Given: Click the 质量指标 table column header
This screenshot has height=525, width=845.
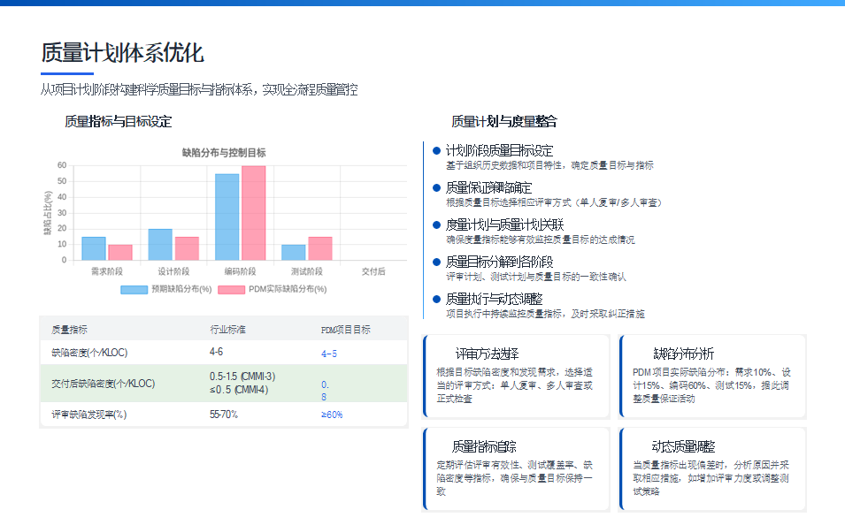Looking at the screenshot, I should [69, 330].
